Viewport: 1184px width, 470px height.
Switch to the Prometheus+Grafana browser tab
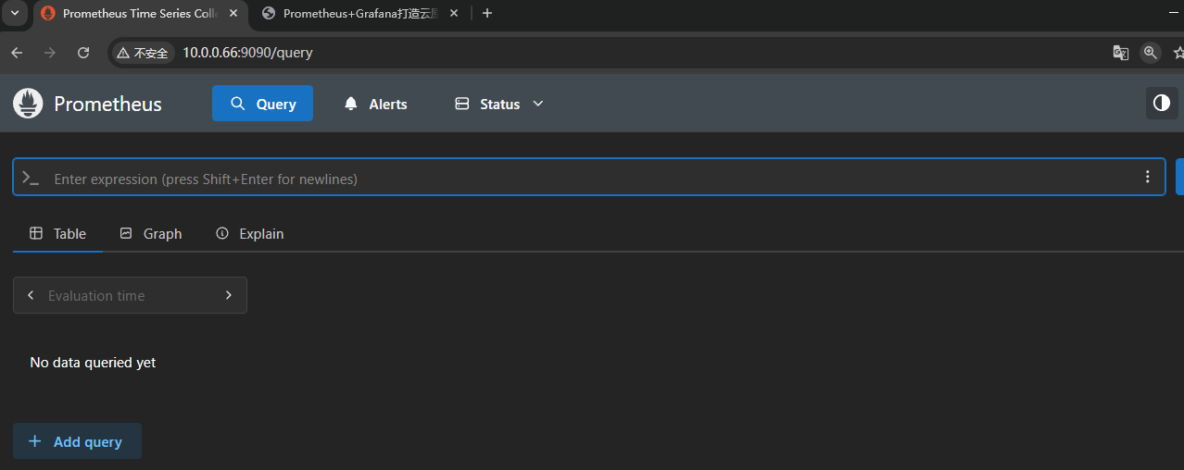tap(360, 13)
